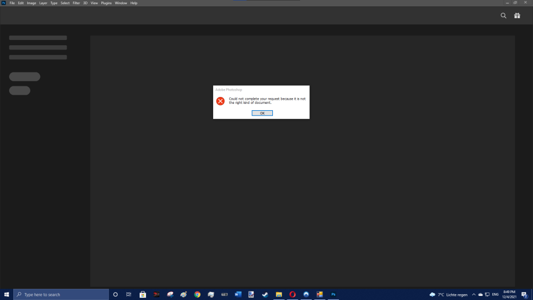
Task: Click the error message text 'Could not complete your request'
Action: (x=254, y=99)
